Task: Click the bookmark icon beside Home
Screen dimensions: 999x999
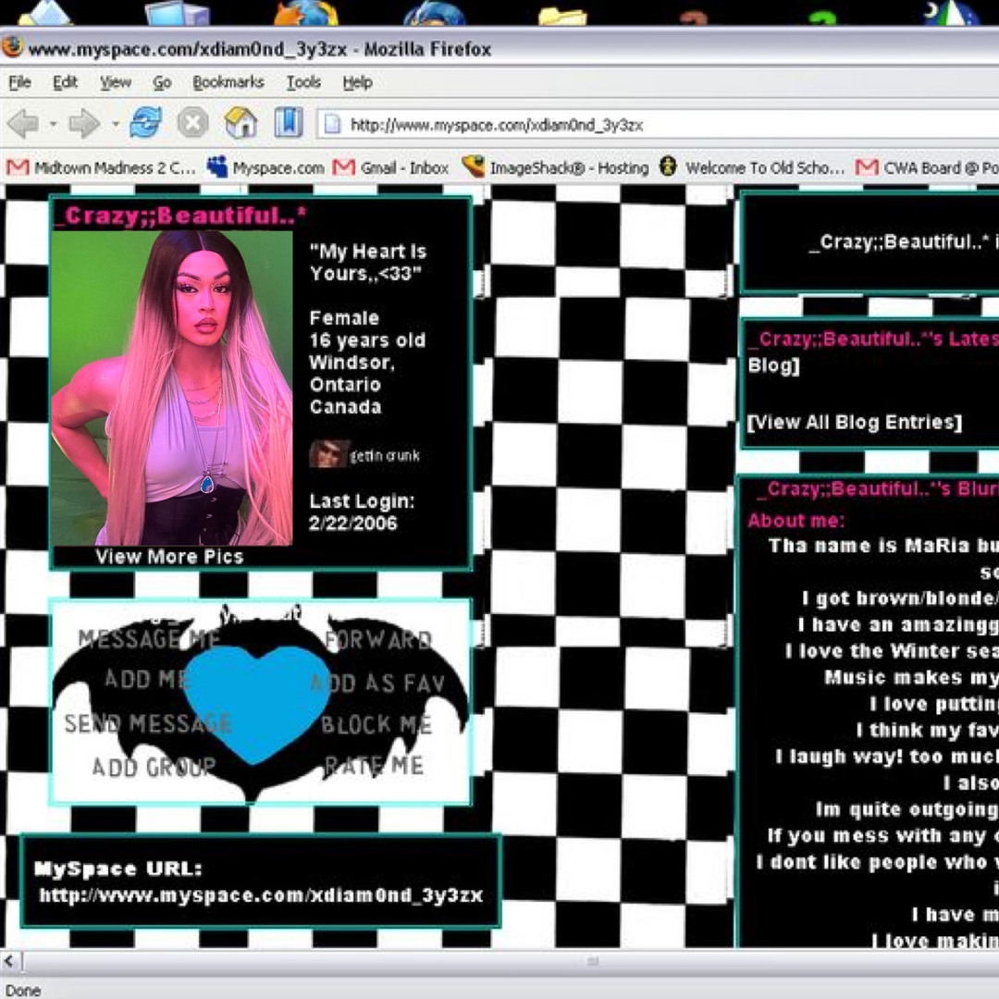Action: click(288, 123)
